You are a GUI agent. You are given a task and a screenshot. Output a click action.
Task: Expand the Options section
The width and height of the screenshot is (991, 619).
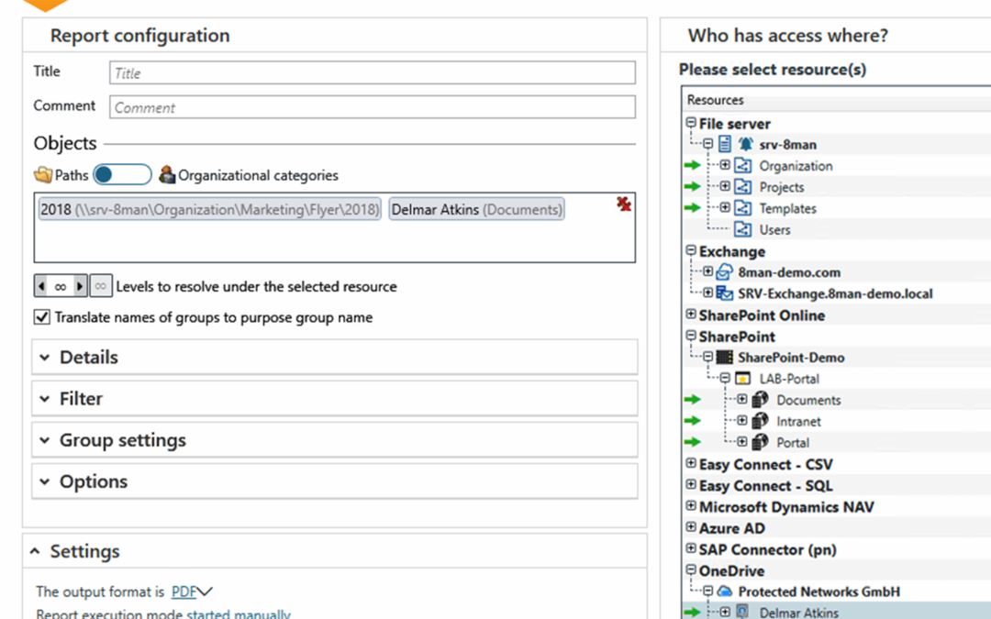tap(334, 481)
